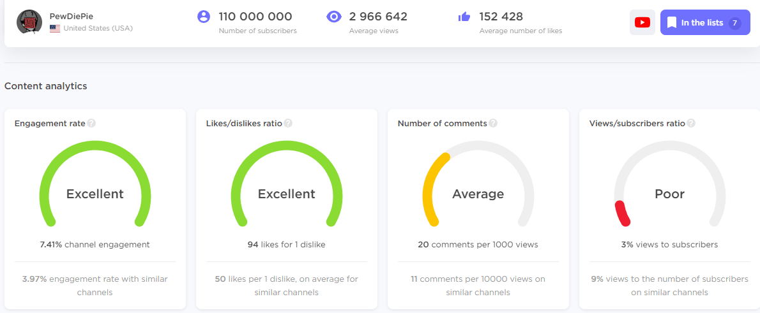
Task: Click the Content analytics heading
Action: tap(45, 86)
